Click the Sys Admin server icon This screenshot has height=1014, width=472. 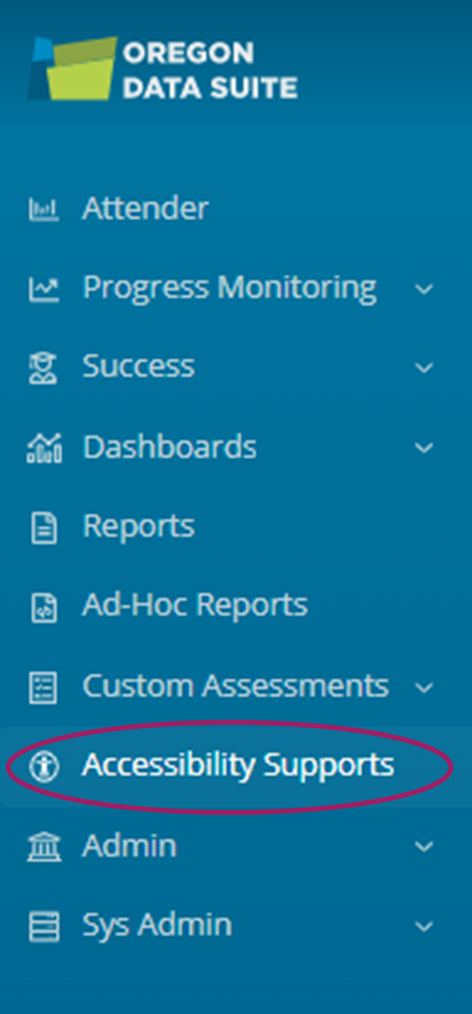click(44, 924)
